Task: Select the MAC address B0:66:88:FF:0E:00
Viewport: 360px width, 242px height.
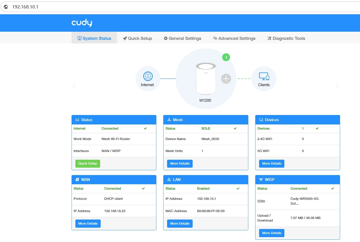Action: coord(211,211)
